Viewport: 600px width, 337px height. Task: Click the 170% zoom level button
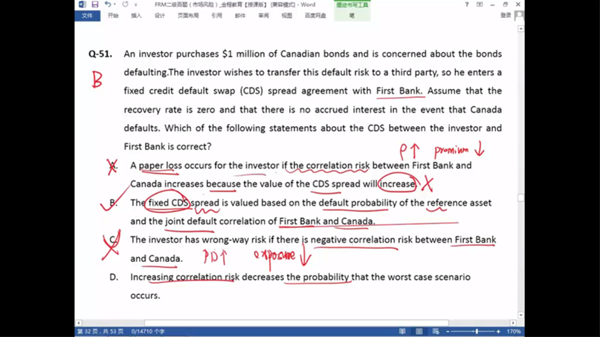514,332
